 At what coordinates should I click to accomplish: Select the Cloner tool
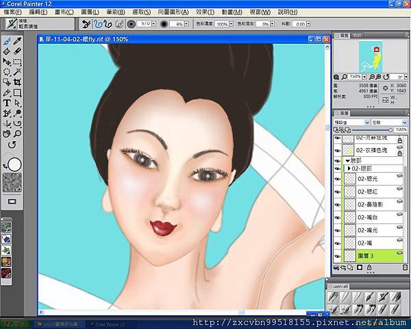[x=7, y=113]
